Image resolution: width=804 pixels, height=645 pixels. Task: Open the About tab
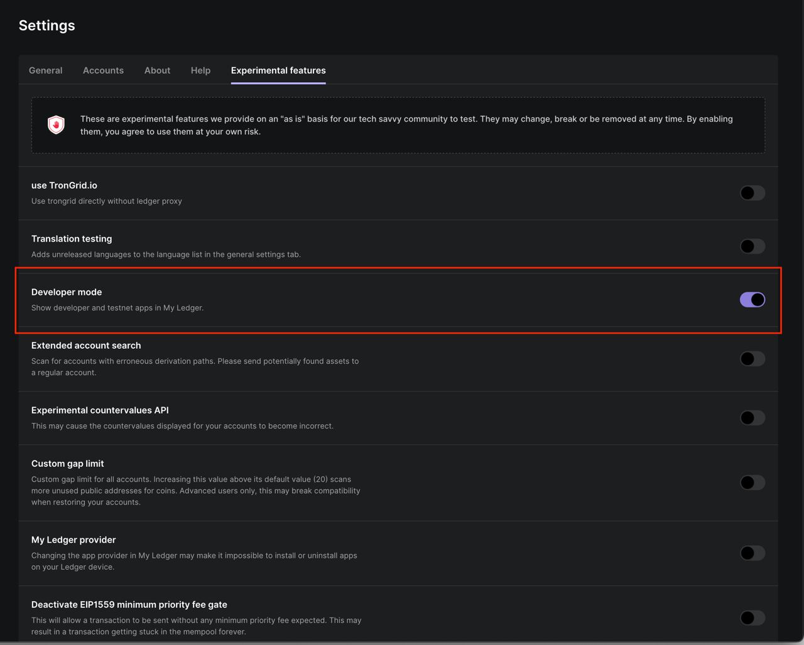point(157,70)
